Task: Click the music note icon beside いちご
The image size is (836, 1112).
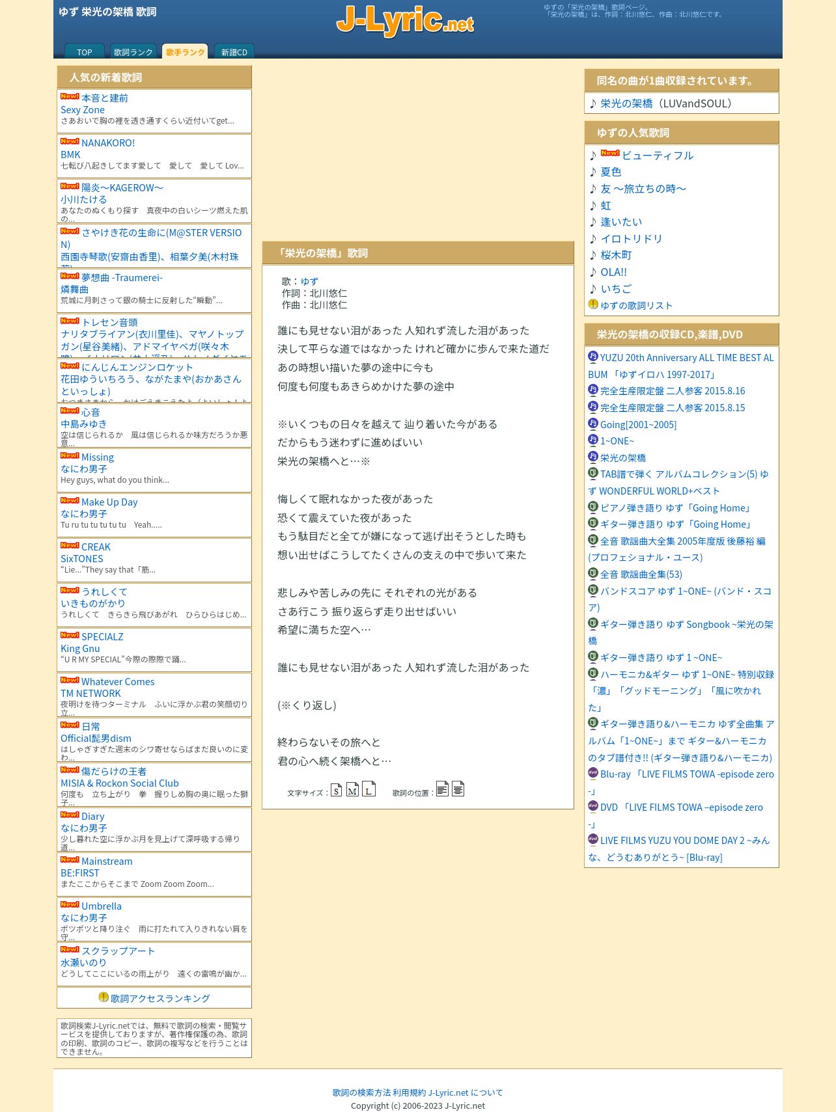Action: click(x=593, y=289)
